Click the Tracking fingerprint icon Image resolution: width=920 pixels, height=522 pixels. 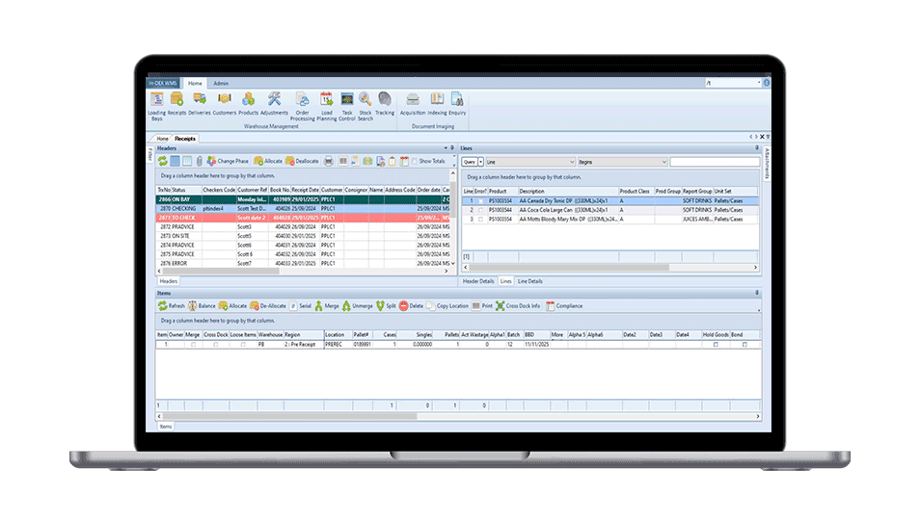point(385,99)
